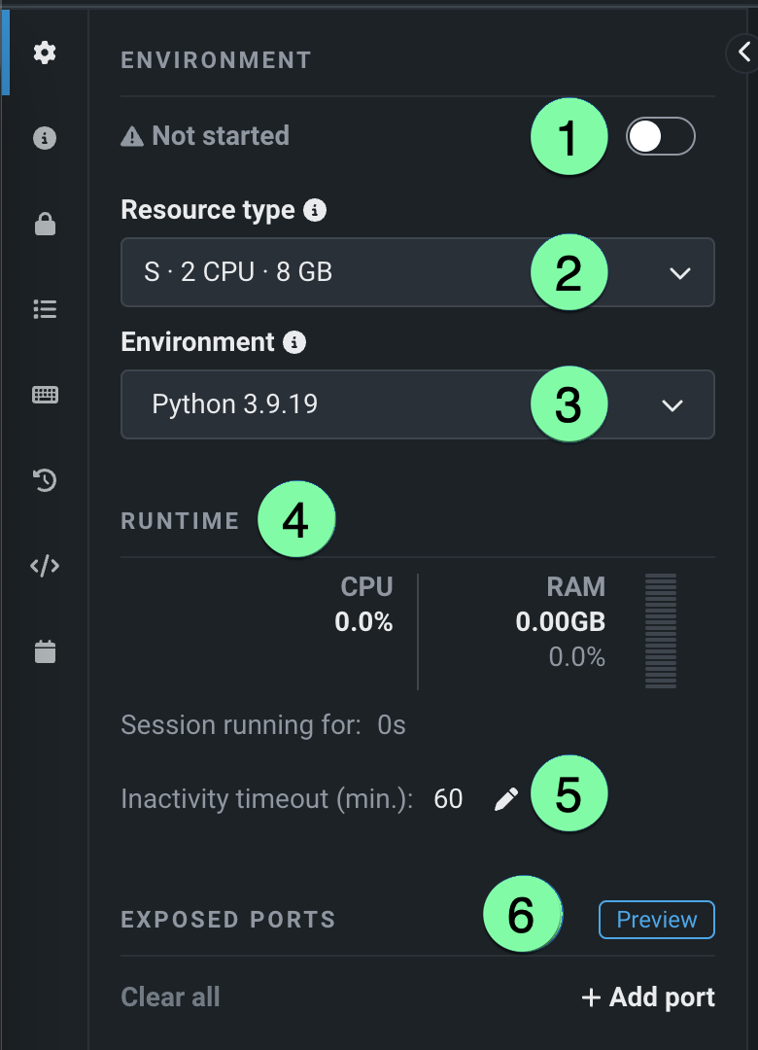
Task: Click the info icon next to Resource type
Action: click(x=314, y=210)
